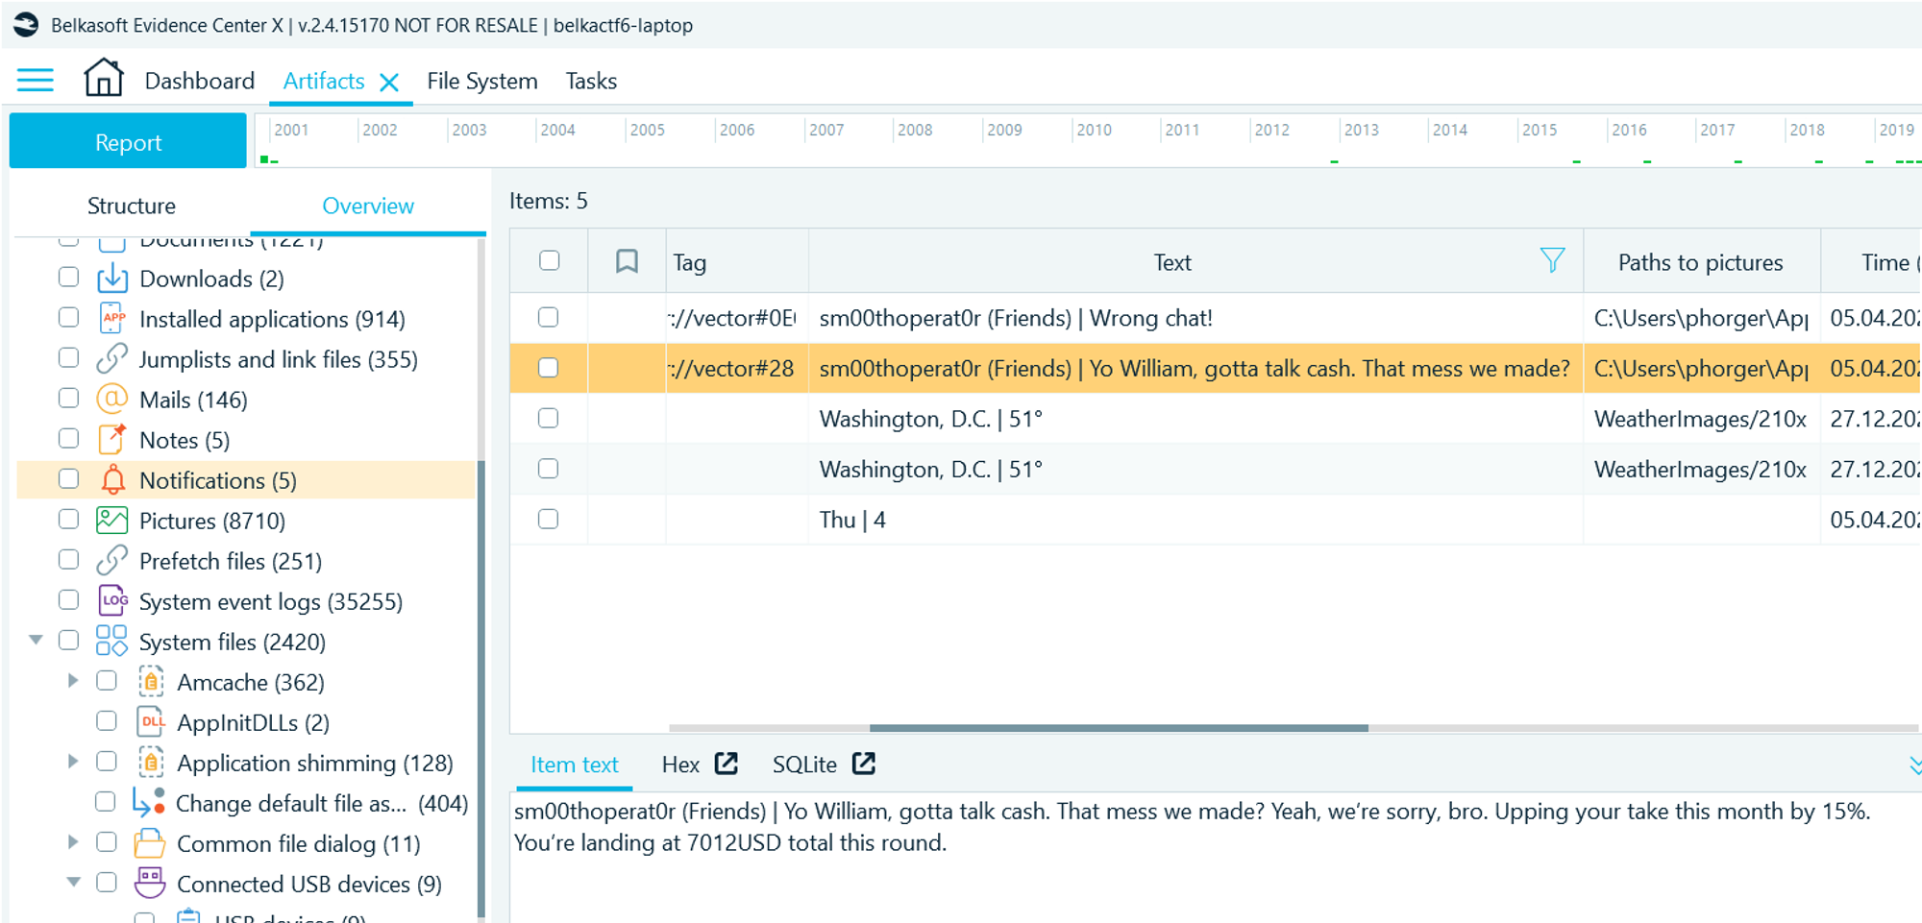Toggle the select-all checkbox in table header

(x=550, y=261)
